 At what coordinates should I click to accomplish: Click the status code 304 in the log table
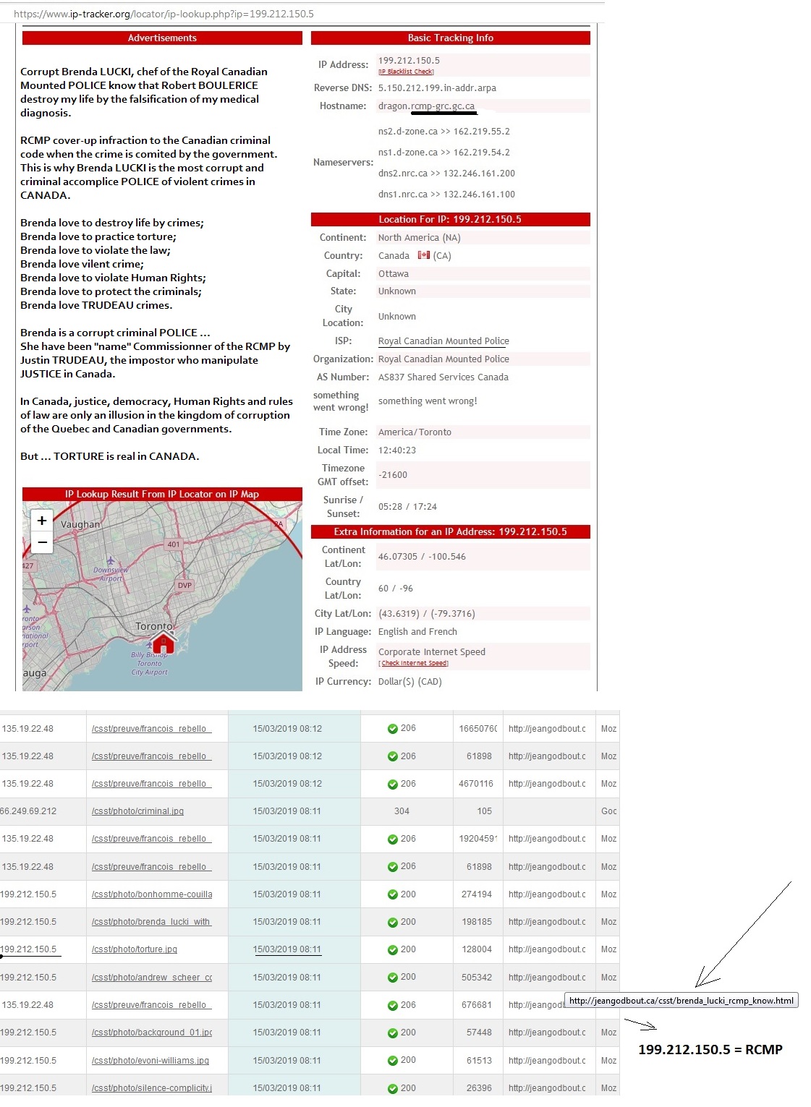(402, 811)
